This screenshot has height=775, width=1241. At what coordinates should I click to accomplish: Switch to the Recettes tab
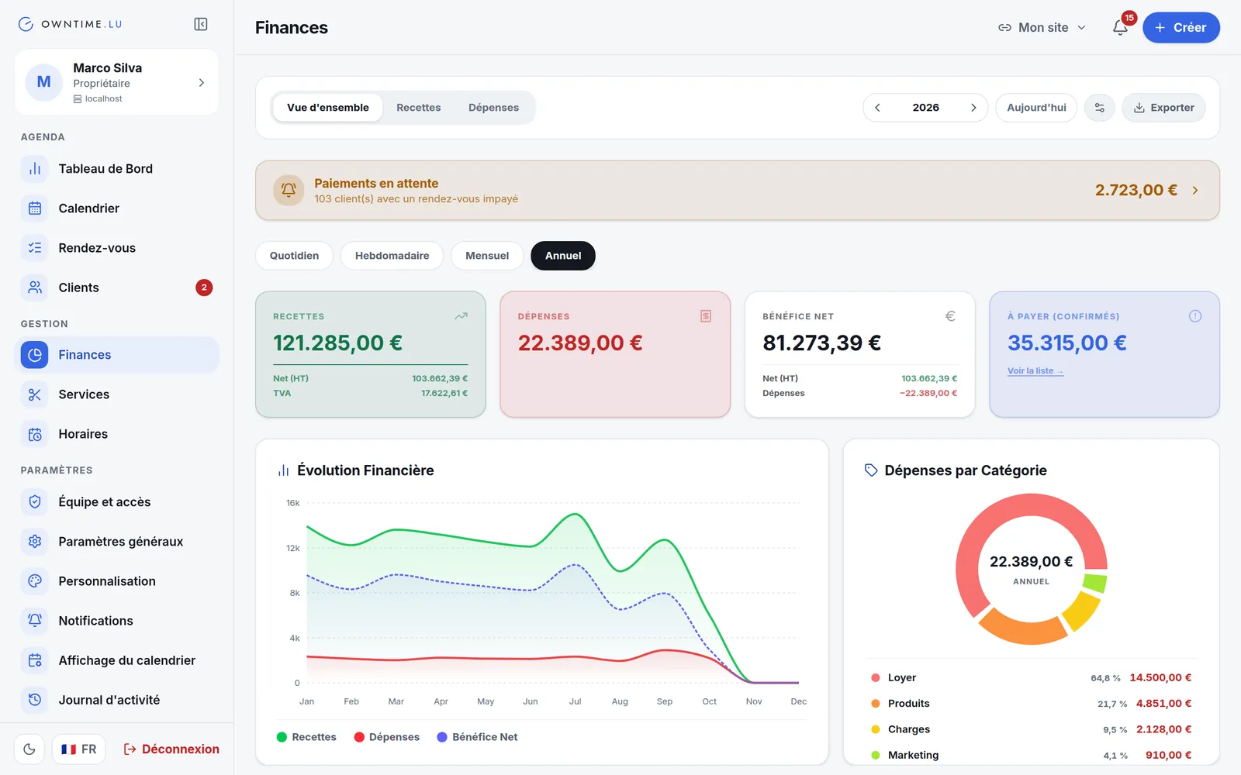[x=418, y=108]
